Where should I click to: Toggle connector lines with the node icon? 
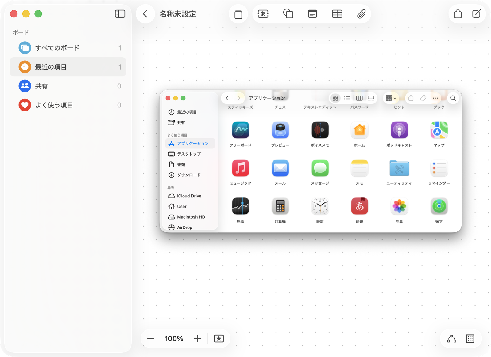452,339
